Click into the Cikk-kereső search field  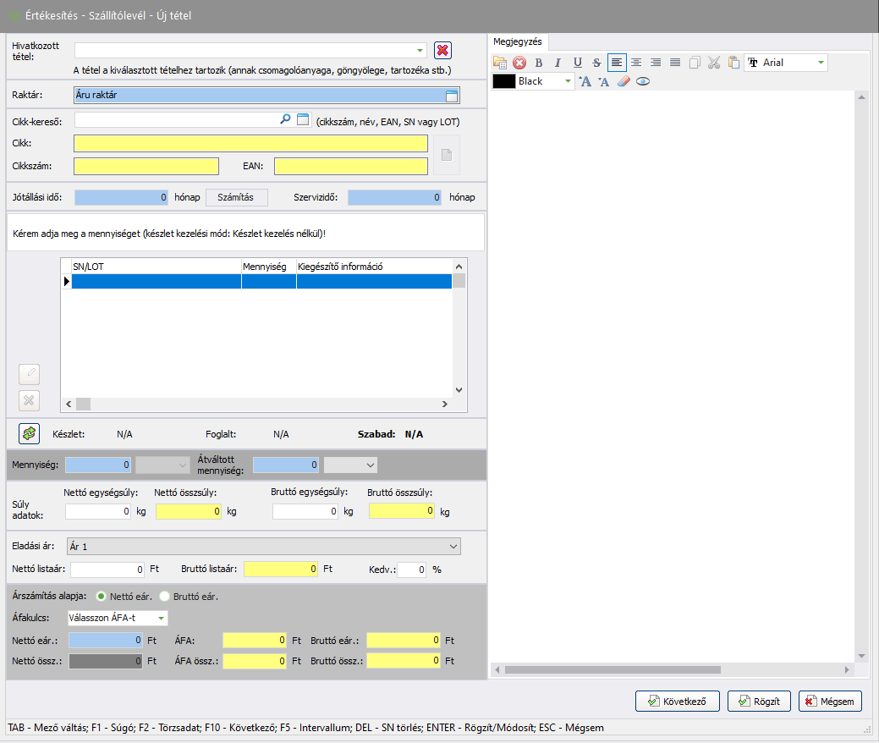(x=176, y=120)
